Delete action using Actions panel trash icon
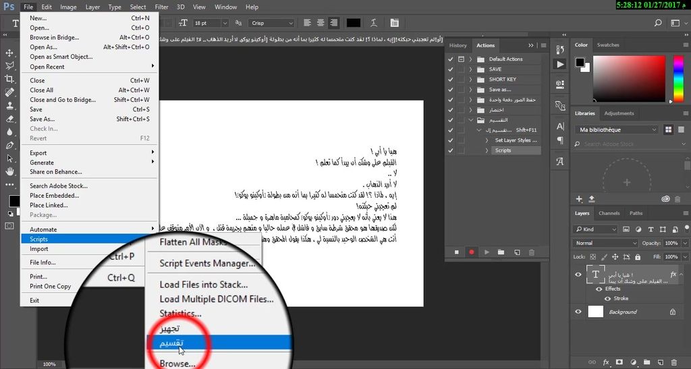Viewport: 691px width, 369px height. (x=532, y=252)
